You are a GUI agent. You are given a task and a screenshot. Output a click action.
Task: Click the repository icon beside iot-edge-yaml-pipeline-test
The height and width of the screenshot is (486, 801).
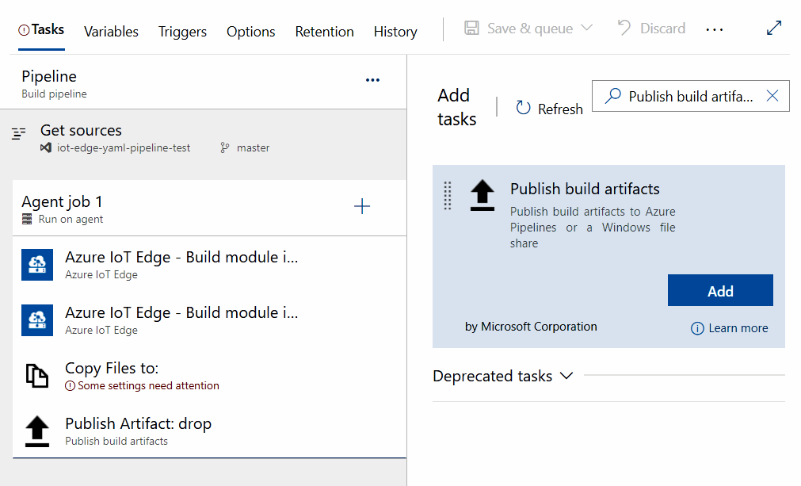(x=46, y=147)
